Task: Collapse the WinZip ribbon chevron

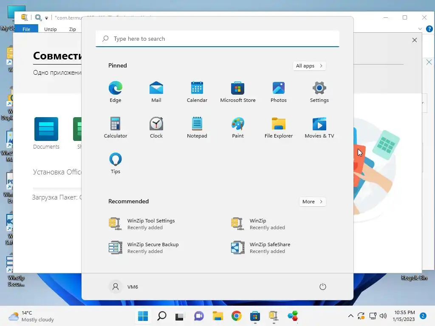Action: coord(420,29)
